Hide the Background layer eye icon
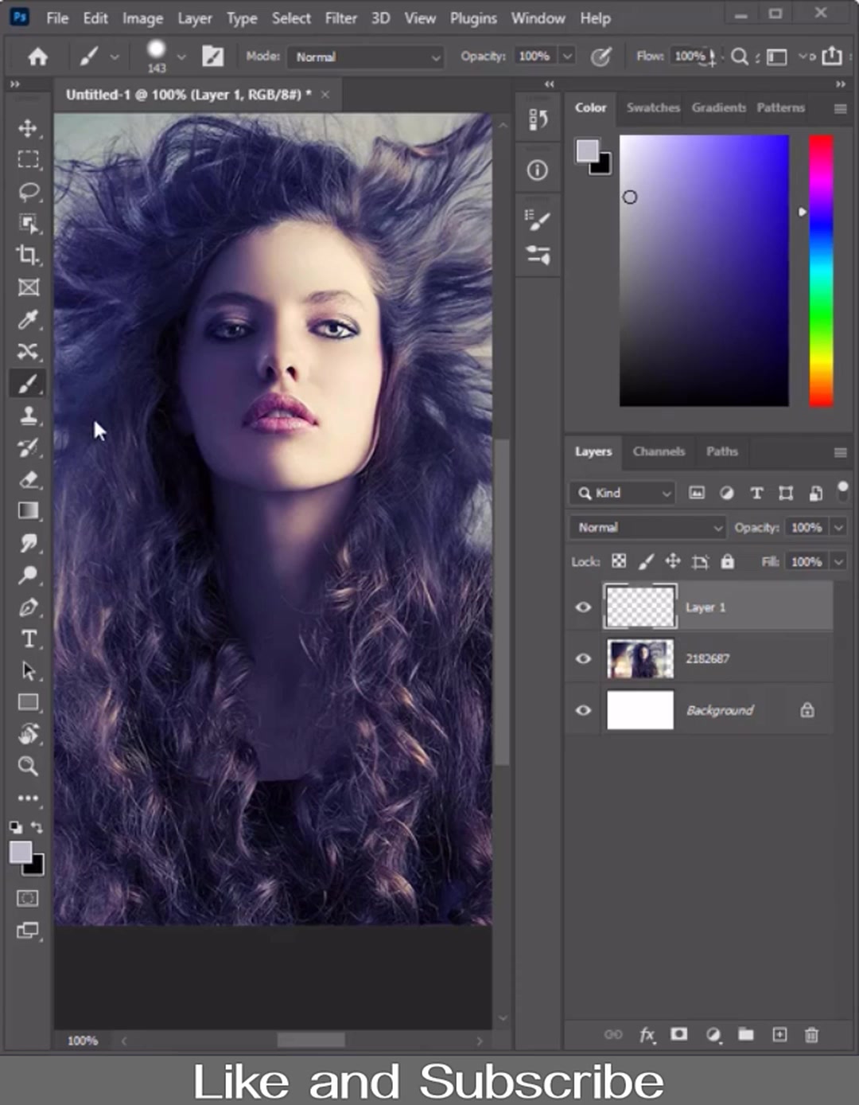Image resolution: width=859 pixels, height=1105 pixels. [x=583, y=710]
